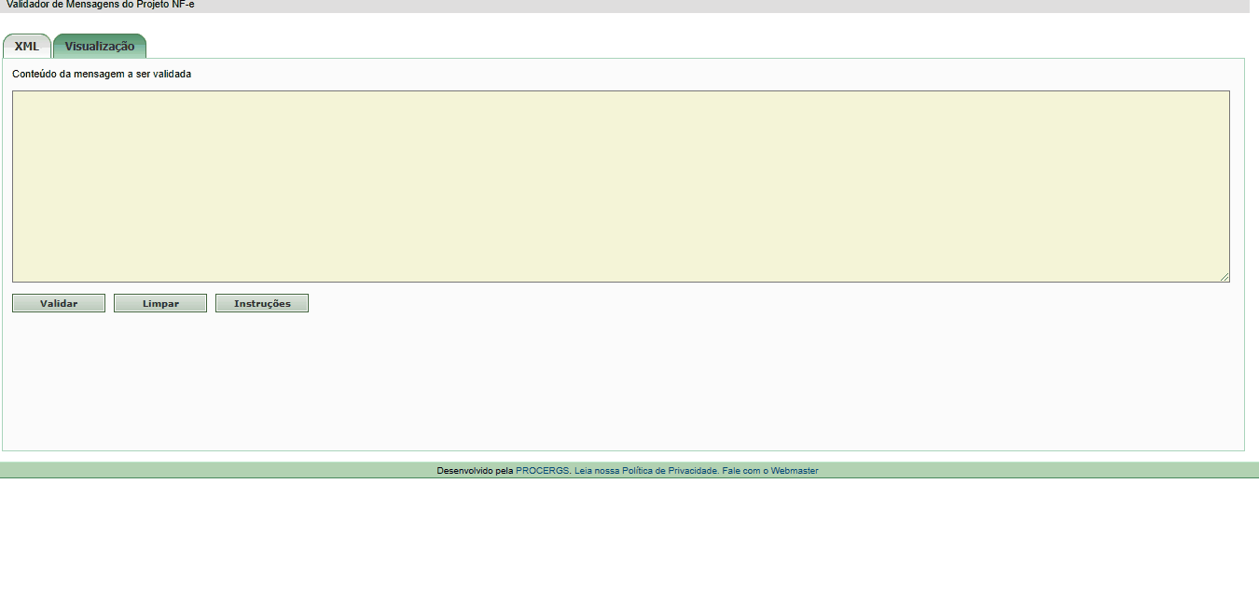The height and width of the screenshot is (608, 1259).
Task: Clear the message with Limpar
Action: tap(160, 303)
